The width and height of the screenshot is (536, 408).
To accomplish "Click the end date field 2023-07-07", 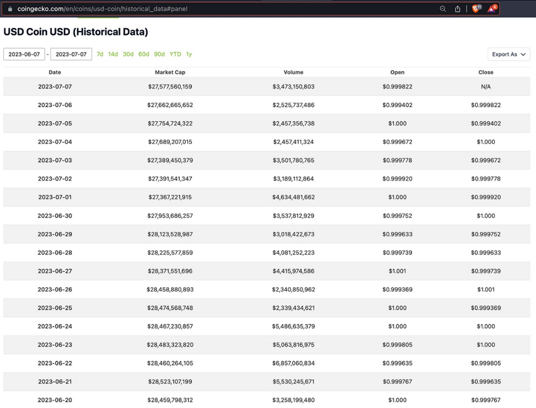I will pos(71,54).
